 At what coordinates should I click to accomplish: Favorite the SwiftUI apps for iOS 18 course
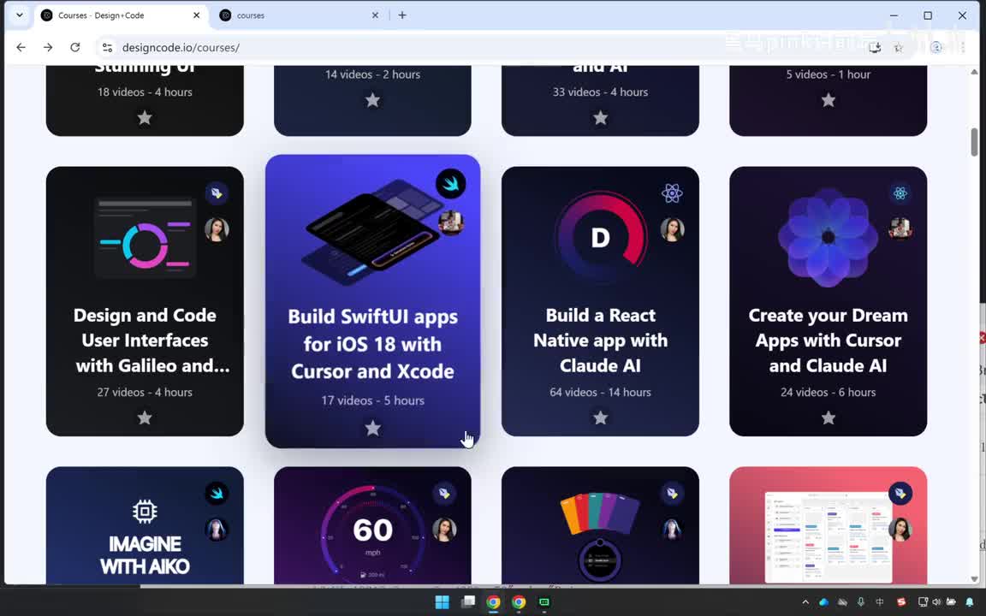pos(373,428)
